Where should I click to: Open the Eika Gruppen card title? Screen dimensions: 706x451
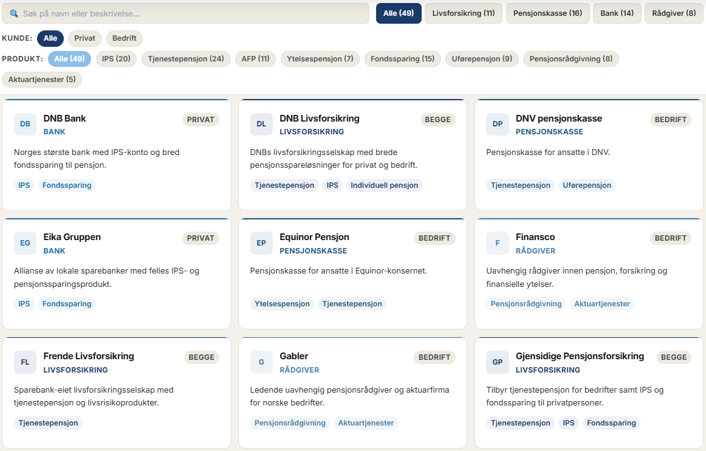point(72,237)
